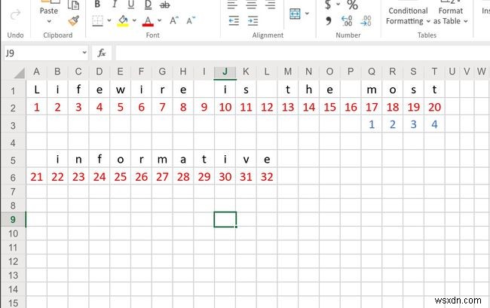Align text left

(232, 5)
